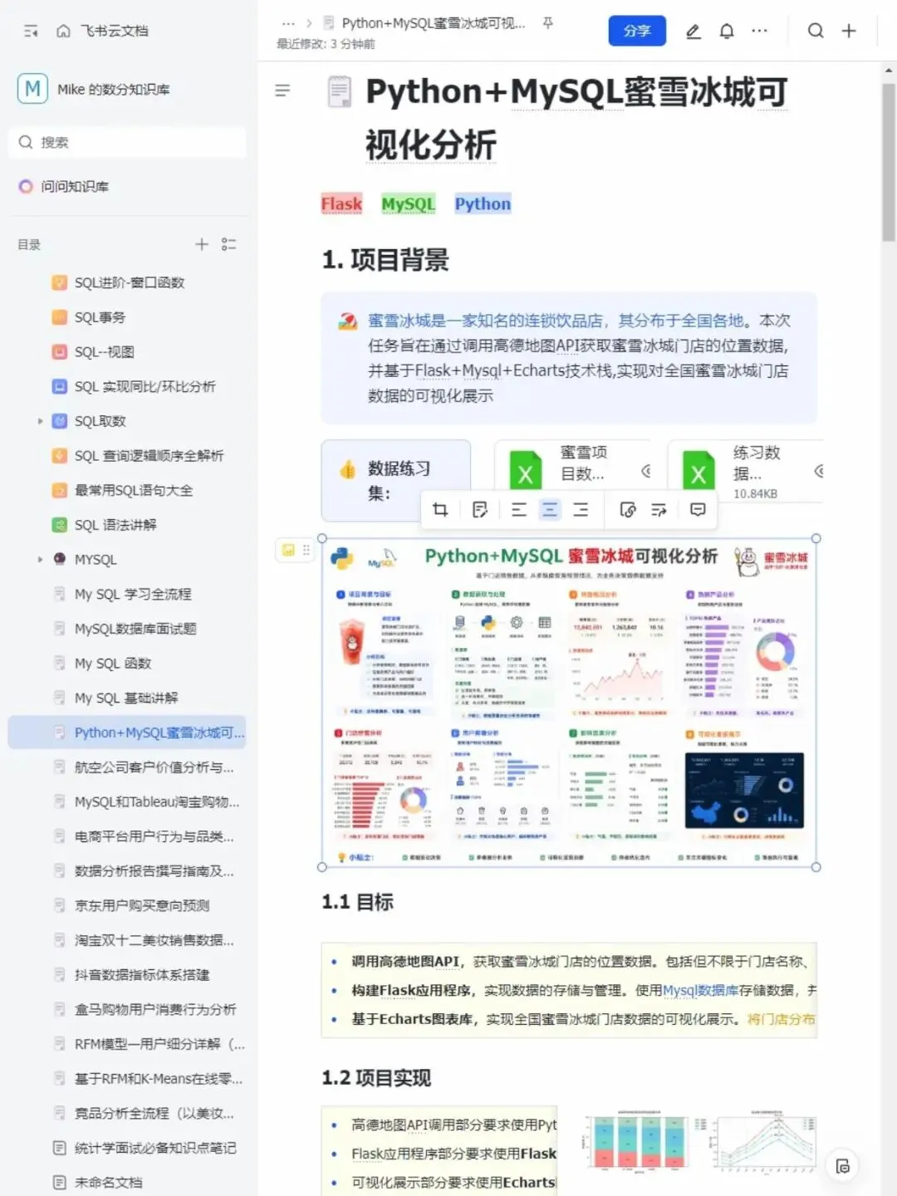Open My SQL 基础讲解 page
This screenshot has height=1196, width=897.
tap(126, 698)
